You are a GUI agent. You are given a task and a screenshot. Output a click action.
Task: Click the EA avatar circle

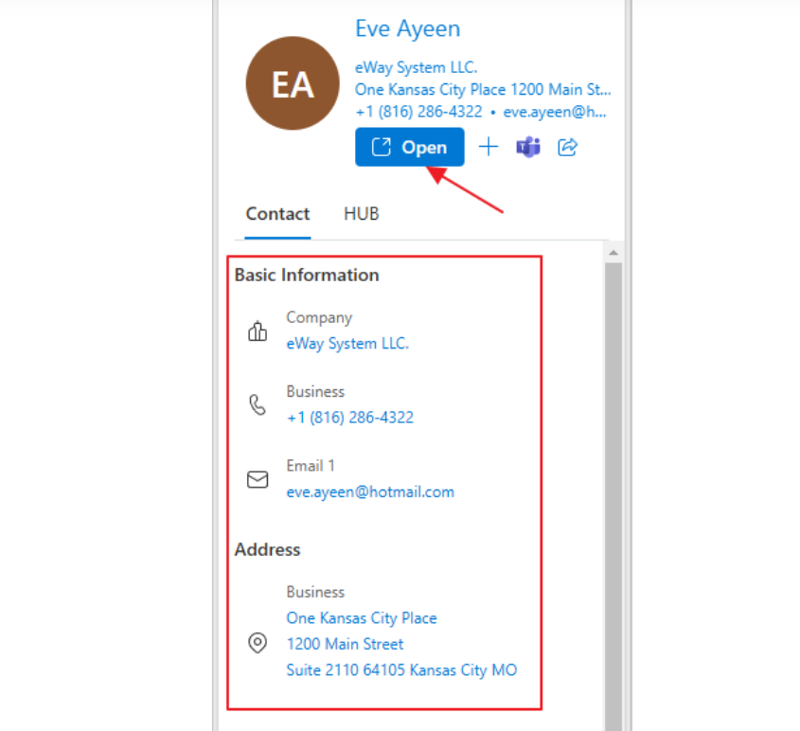293,83
